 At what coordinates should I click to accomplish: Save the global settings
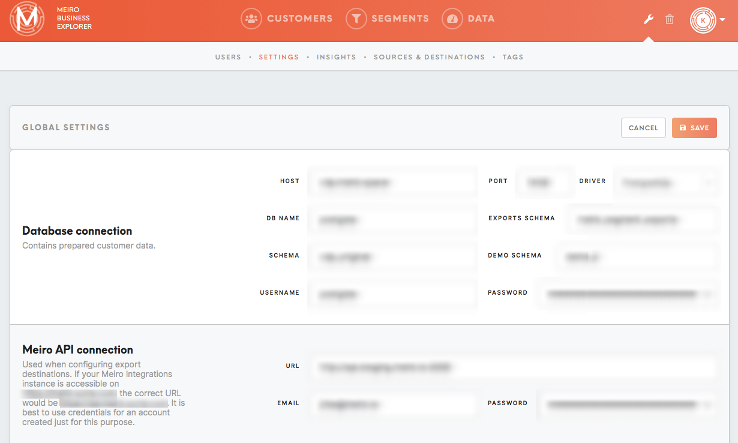point(694,128)
